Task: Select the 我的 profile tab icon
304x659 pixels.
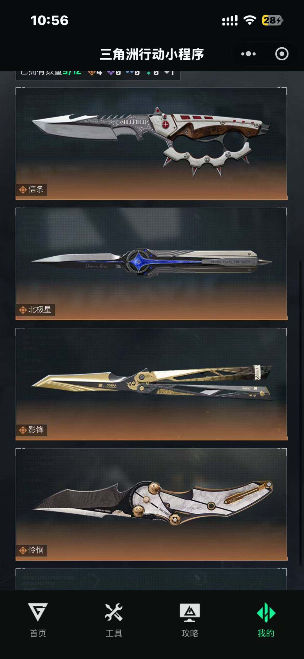Action: tap(266, 612)
